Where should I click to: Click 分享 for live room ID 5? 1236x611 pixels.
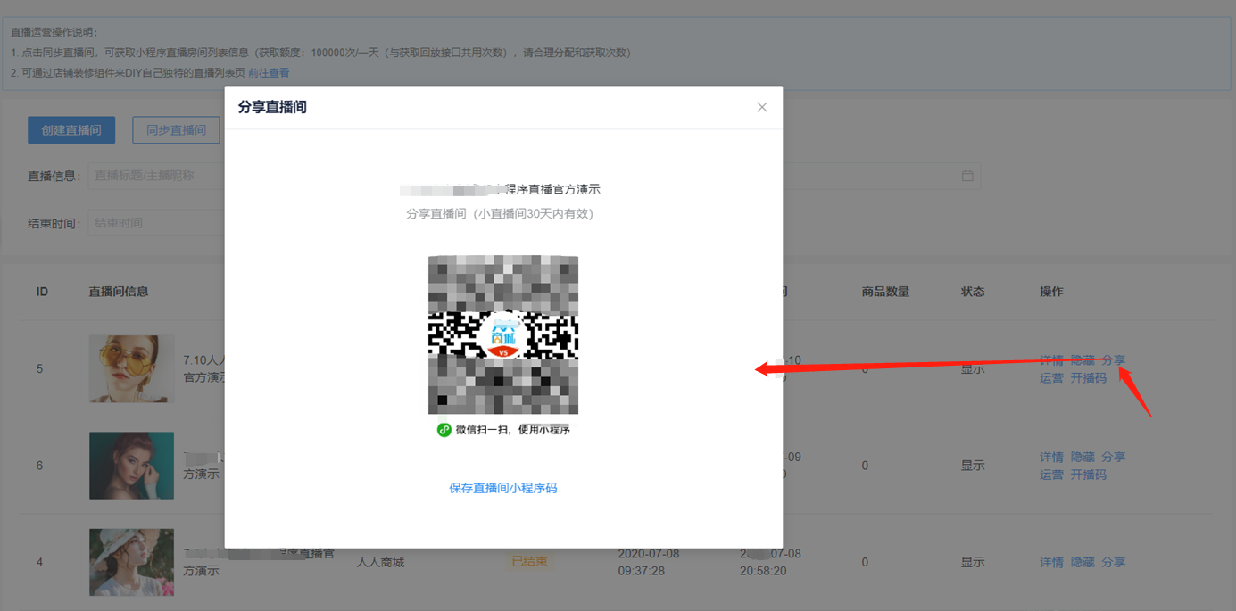[1113, 360]
